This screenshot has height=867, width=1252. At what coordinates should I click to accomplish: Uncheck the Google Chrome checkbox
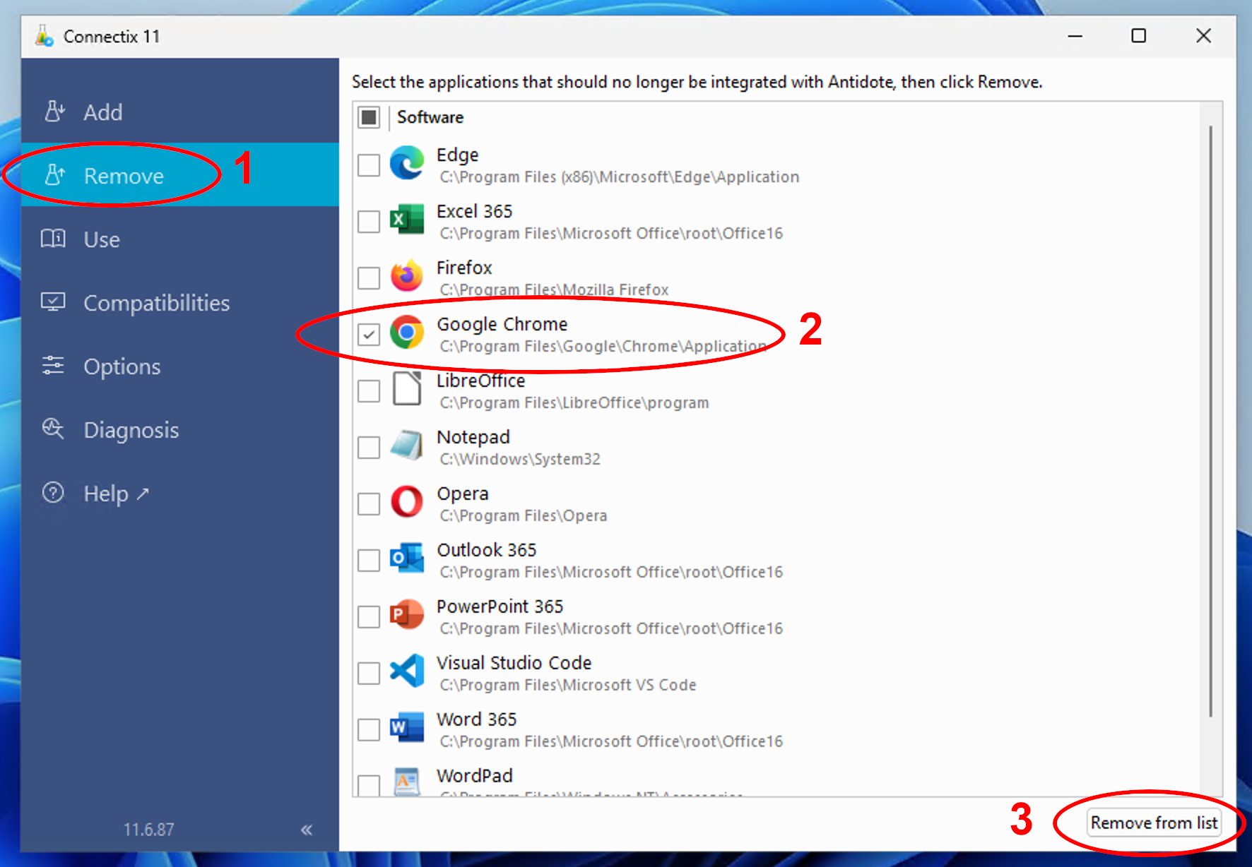point(369,334)
